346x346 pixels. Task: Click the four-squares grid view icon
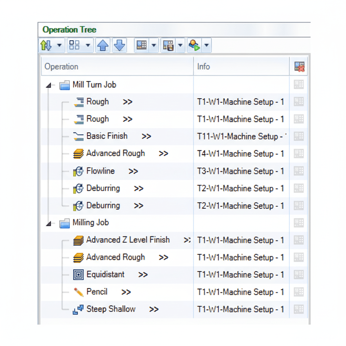point(74,45)
